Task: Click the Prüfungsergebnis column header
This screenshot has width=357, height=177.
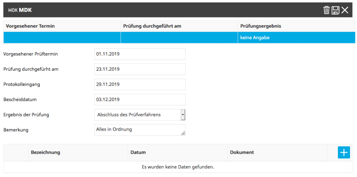Action: pyautogui.click(x=261, y=26)
